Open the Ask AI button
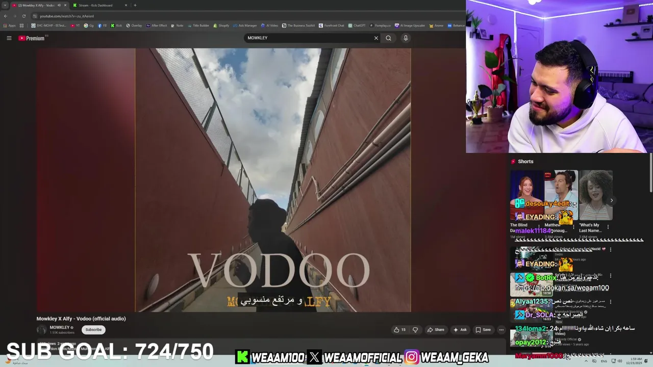 [x=460, y=330]
